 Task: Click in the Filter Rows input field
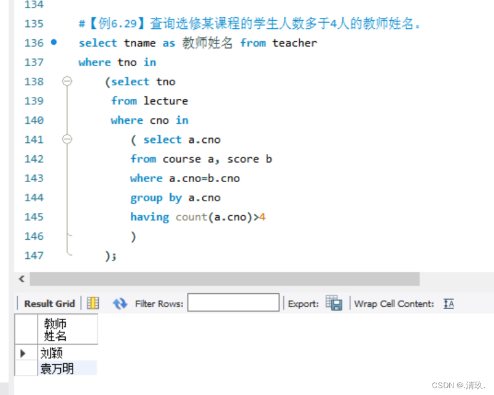tap(233, 302)
